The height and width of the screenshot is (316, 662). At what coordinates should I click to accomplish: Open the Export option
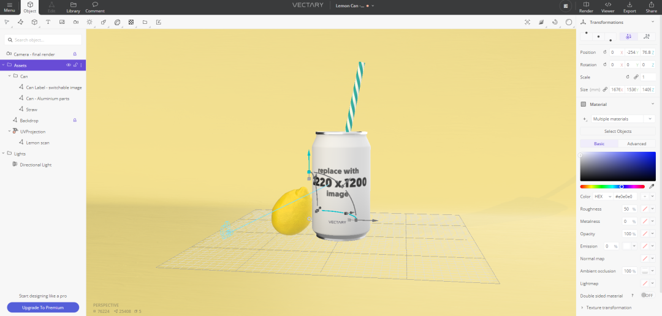tap(630, 7)
